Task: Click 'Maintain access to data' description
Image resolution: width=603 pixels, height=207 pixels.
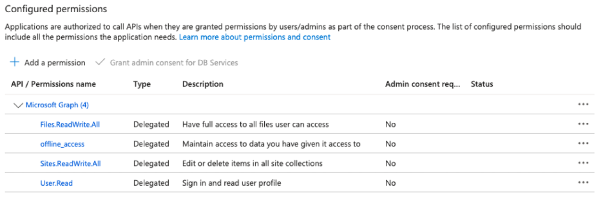Action: (271, 144)
